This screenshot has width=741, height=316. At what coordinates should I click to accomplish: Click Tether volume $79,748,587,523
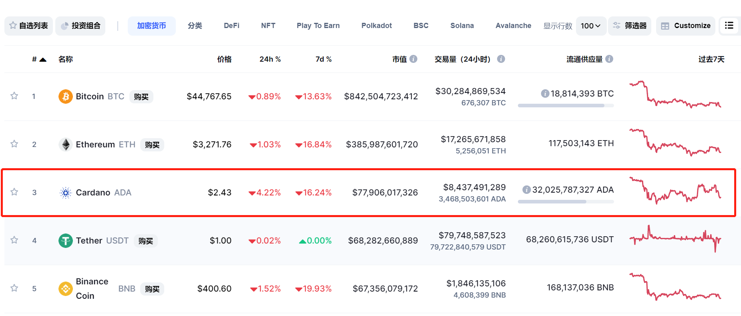point(472,235)
